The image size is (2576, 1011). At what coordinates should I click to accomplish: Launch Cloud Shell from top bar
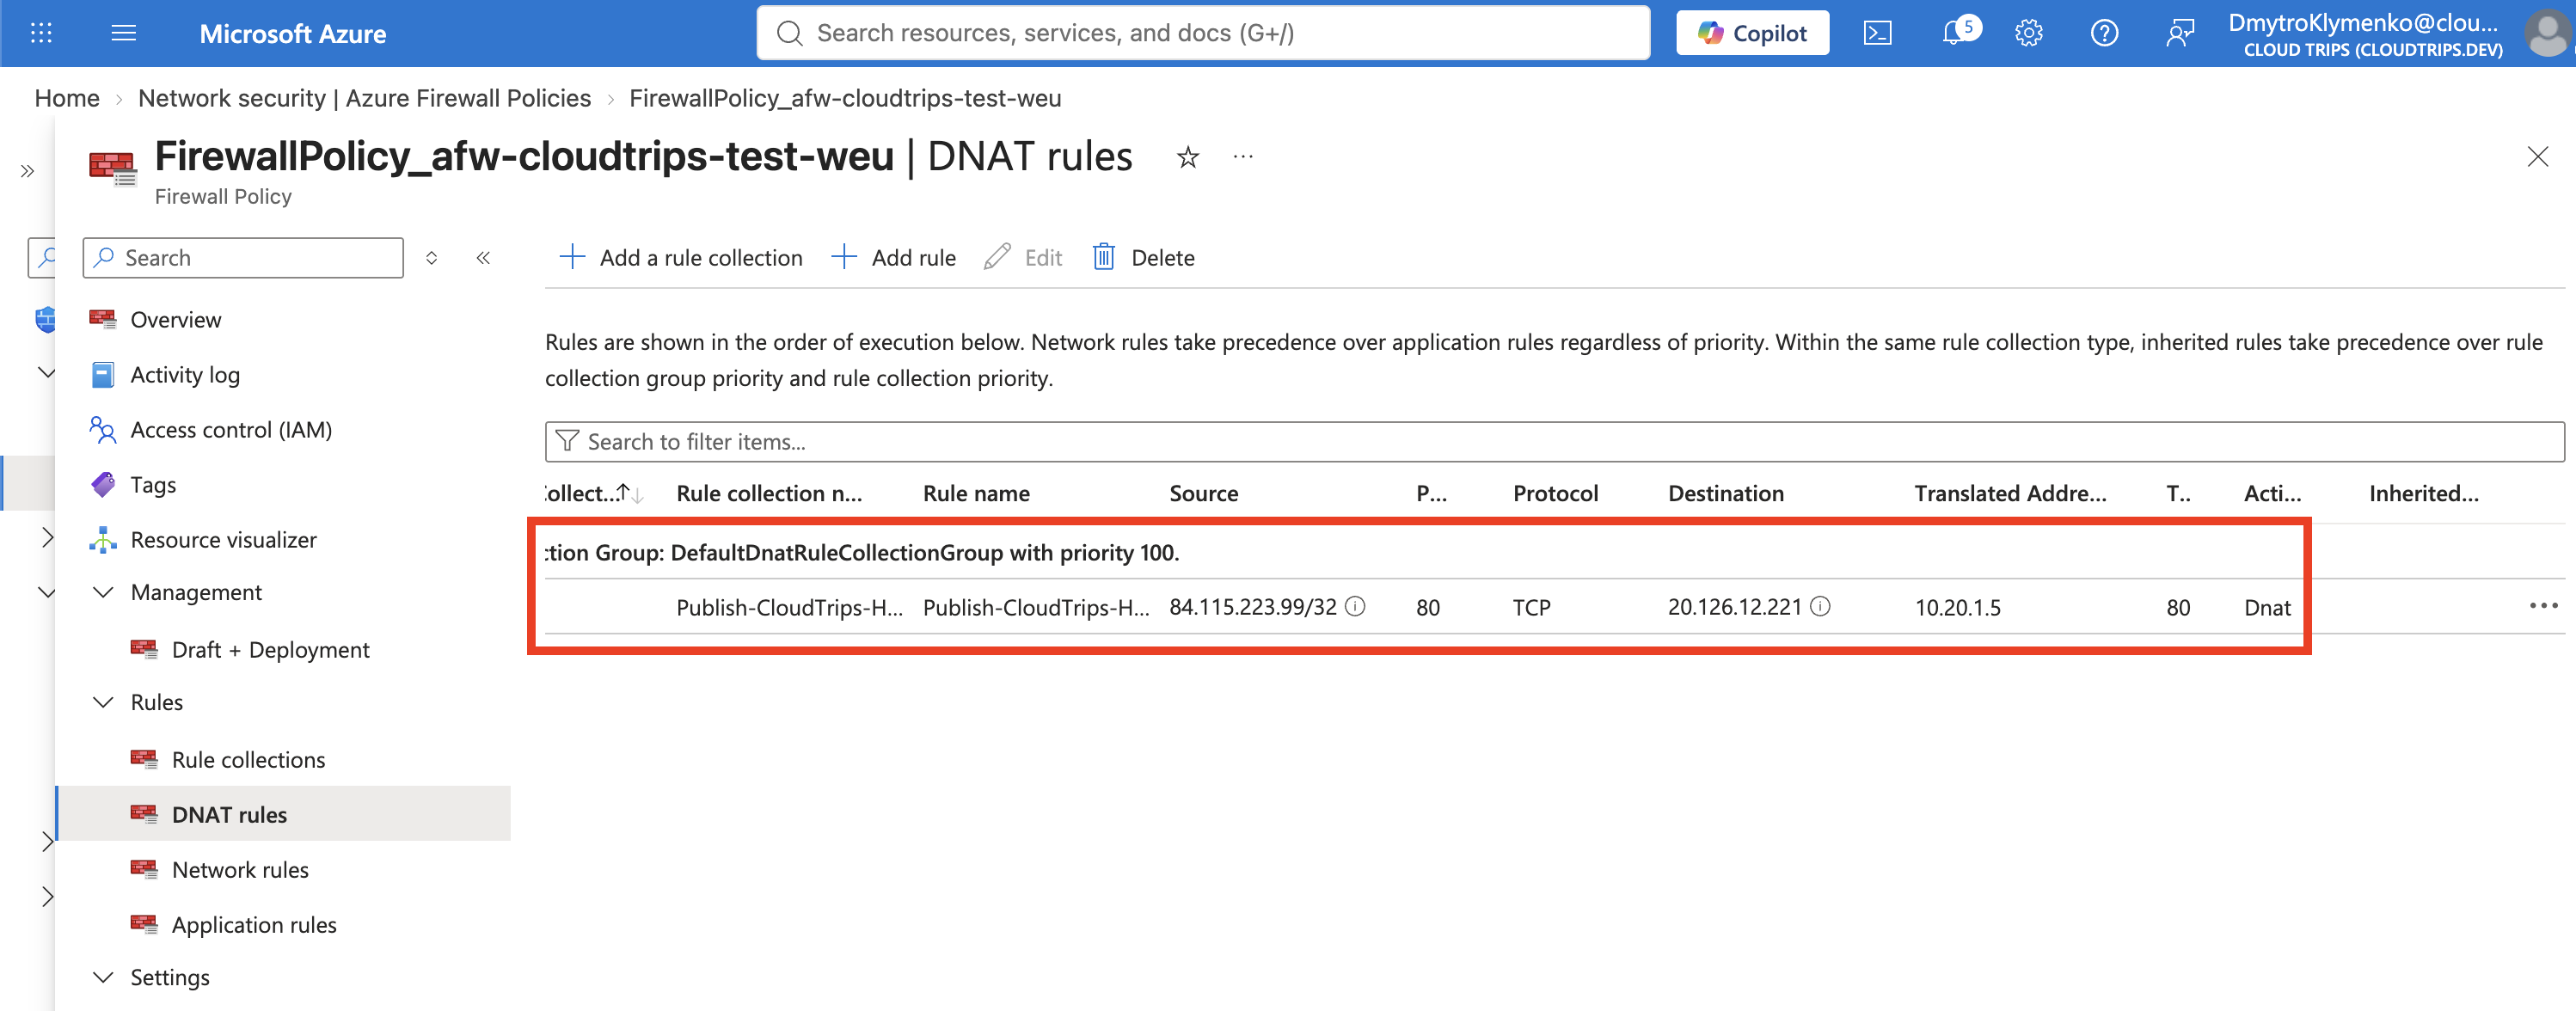[1877, 33]
